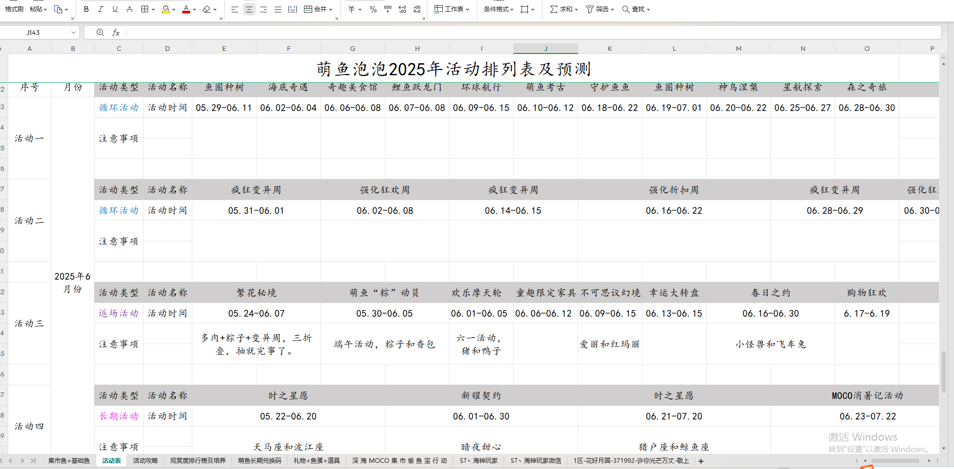Image resolution: width=954 pixels, height=469 pixels.
Task: Open 萌鱼长期兑换码 sheet tab
Action: [260, 461]
